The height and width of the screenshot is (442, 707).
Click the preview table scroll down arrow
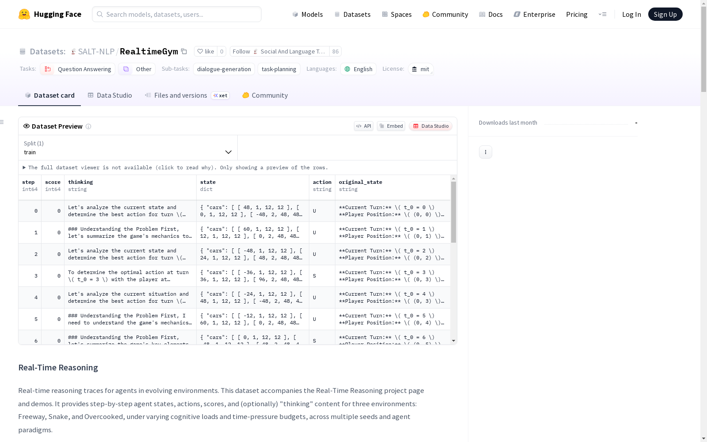453,341
